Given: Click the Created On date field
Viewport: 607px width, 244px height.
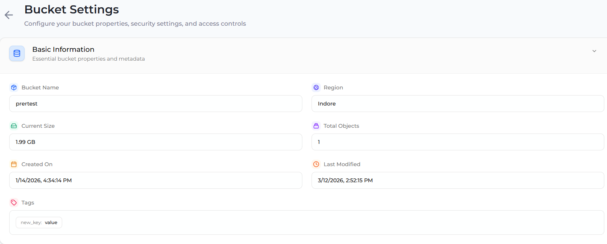Looking at the screenshot, I should pos(155,180).
